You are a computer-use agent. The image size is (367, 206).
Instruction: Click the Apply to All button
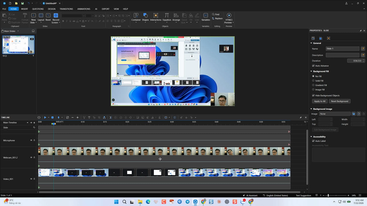(320, 101)
